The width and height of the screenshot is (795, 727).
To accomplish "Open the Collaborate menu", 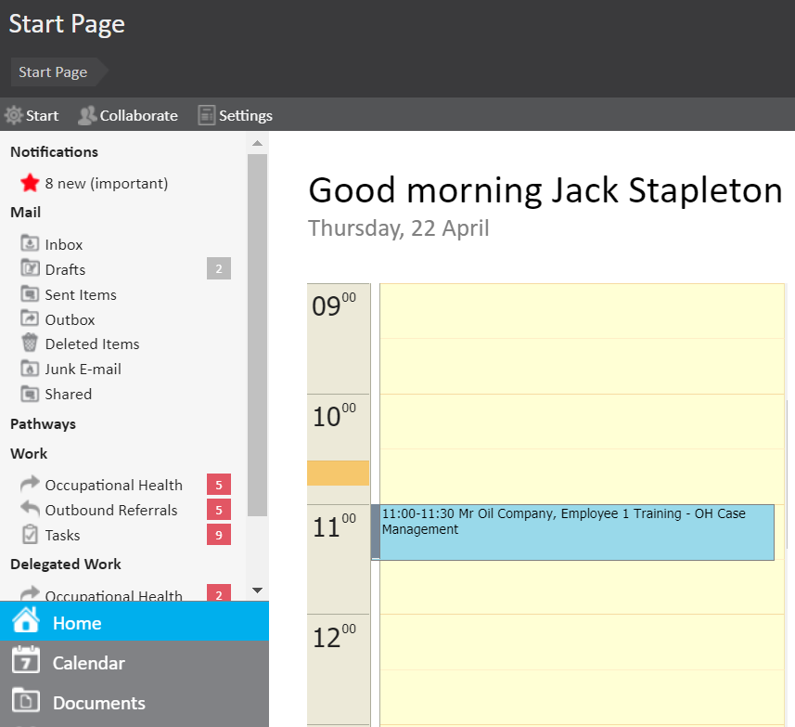I will pos(128,115).
